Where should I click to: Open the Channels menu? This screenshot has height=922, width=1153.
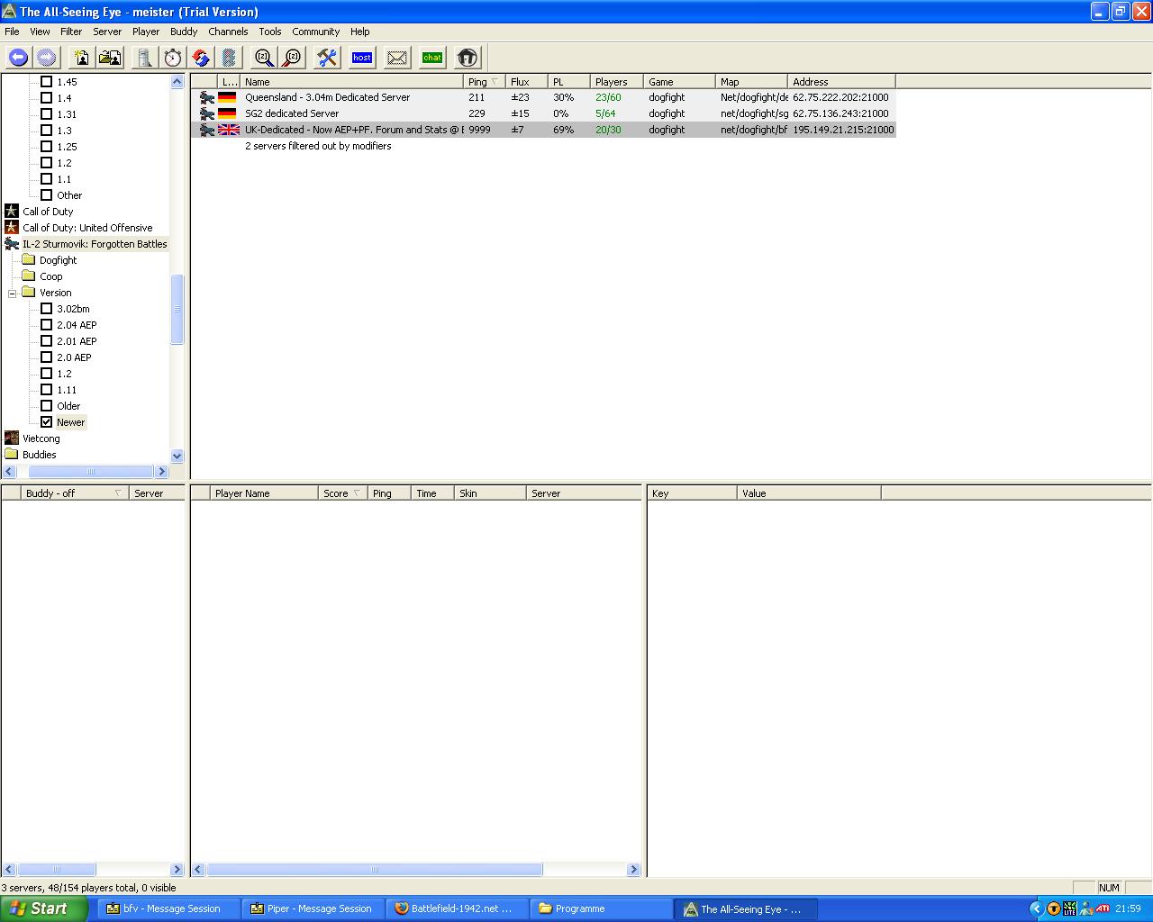(228, 32)
